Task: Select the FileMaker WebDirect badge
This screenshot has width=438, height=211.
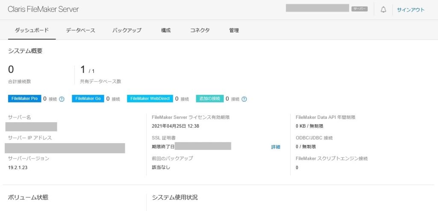Action: [x=150, y=99]
